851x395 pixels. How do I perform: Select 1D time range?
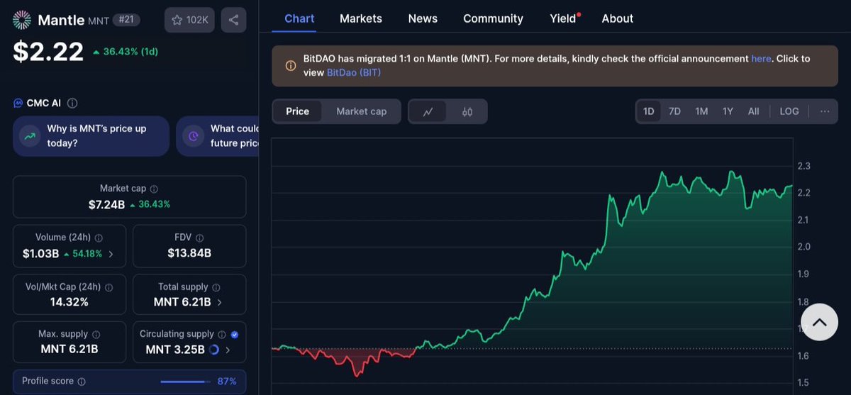click(x=648, y=111)
